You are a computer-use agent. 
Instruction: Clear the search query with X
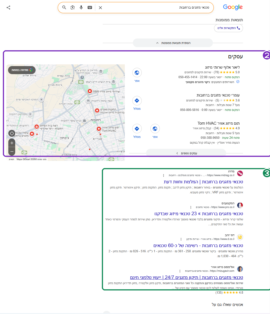click(100, 7)
